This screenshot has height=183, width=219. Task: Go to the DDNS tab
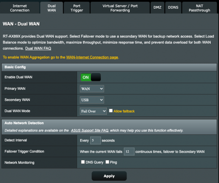click(173, 7)
